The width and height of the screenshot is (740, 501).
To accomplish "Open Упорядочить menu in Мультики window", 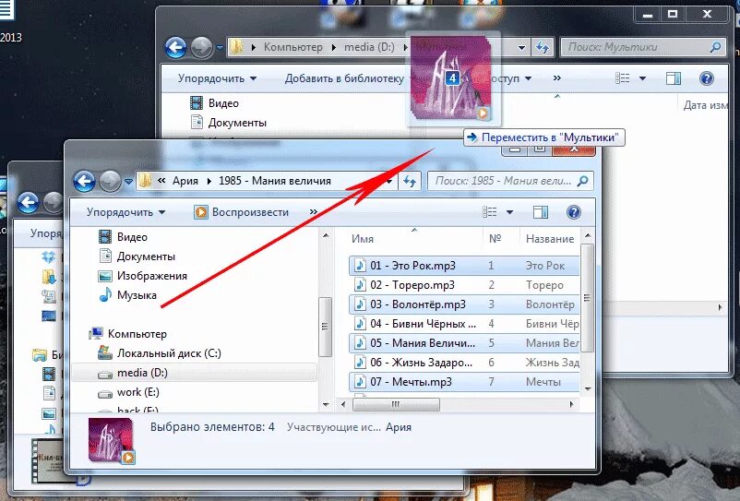I will [217, 78].
